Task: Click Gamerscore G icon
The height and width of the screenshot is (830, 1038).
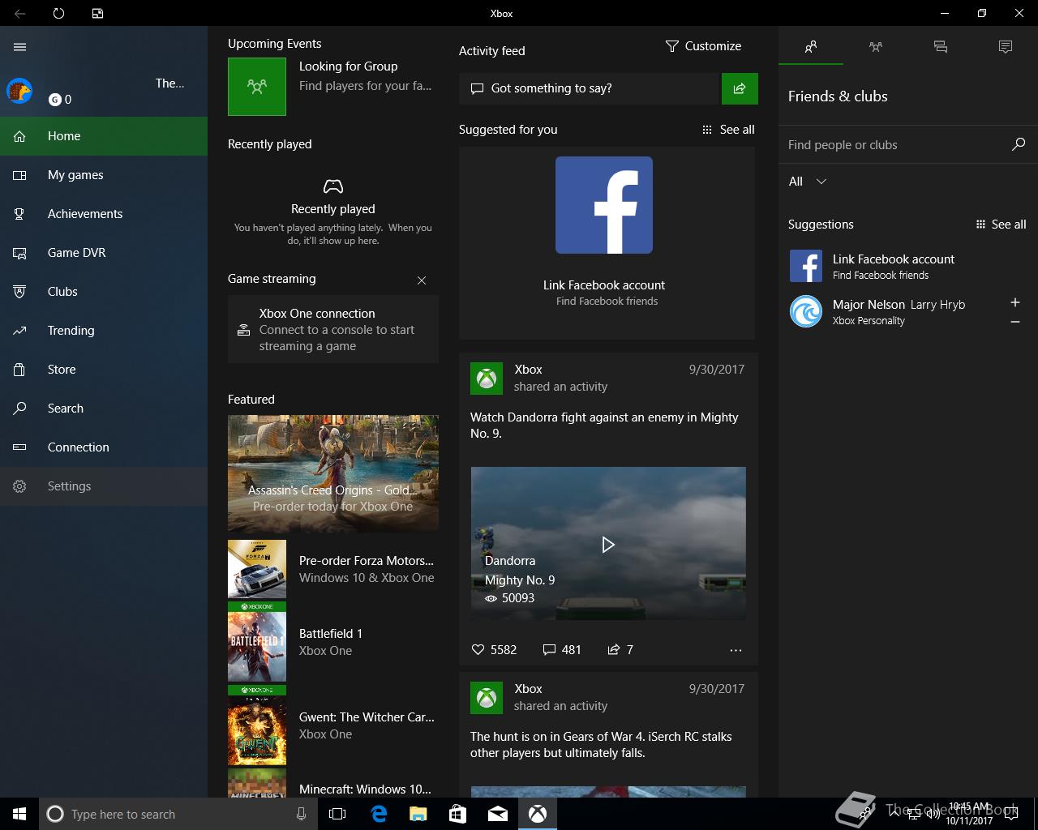Action: point(55,100)
